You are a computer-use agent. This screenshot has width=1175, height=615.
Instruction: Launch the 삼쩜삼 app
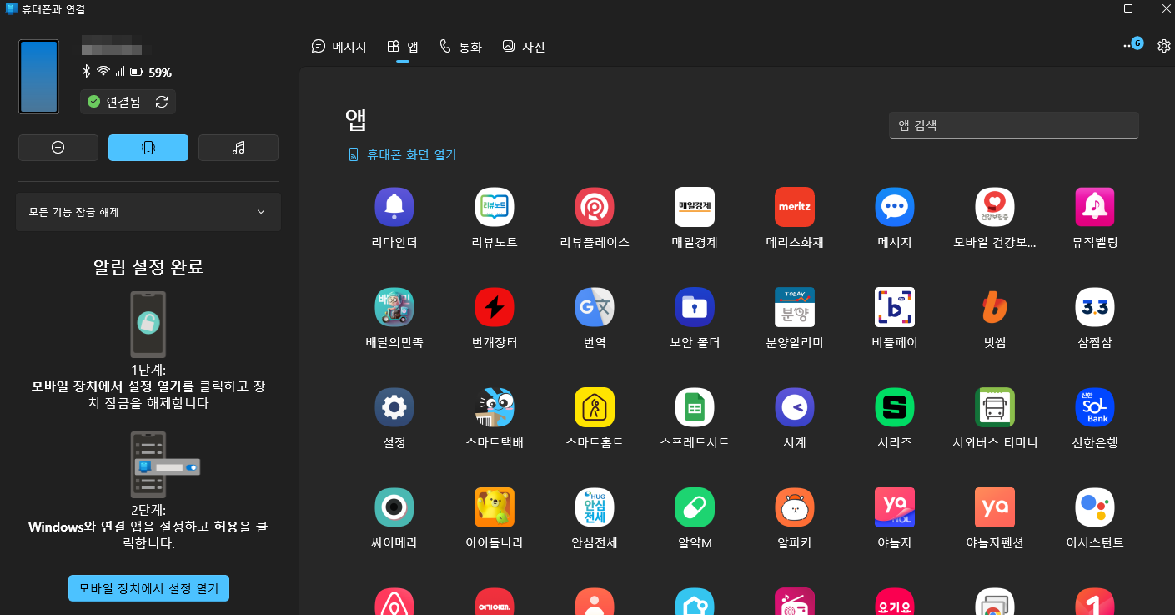pyautogui.click(x=1095, y=307)
